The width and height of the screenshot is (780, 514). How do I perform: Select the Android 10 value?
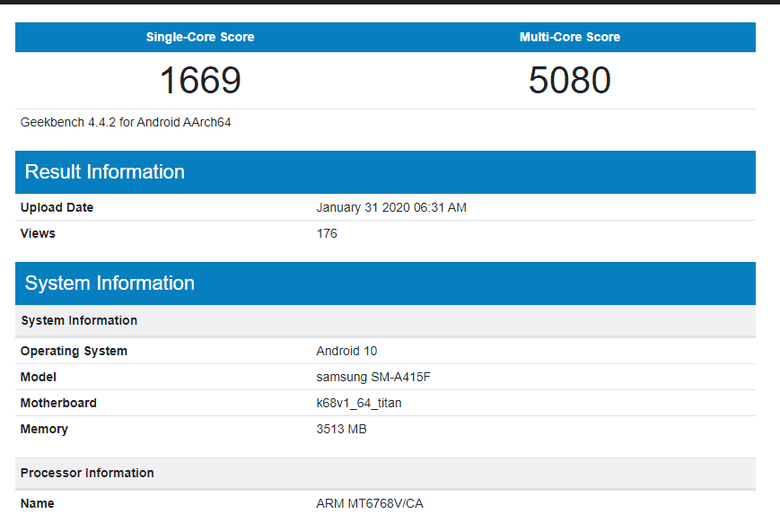[346, 351]
